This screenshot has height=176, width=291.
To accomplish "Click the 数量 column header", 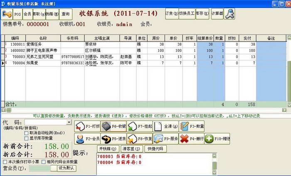I will click(x=219, y=38).
